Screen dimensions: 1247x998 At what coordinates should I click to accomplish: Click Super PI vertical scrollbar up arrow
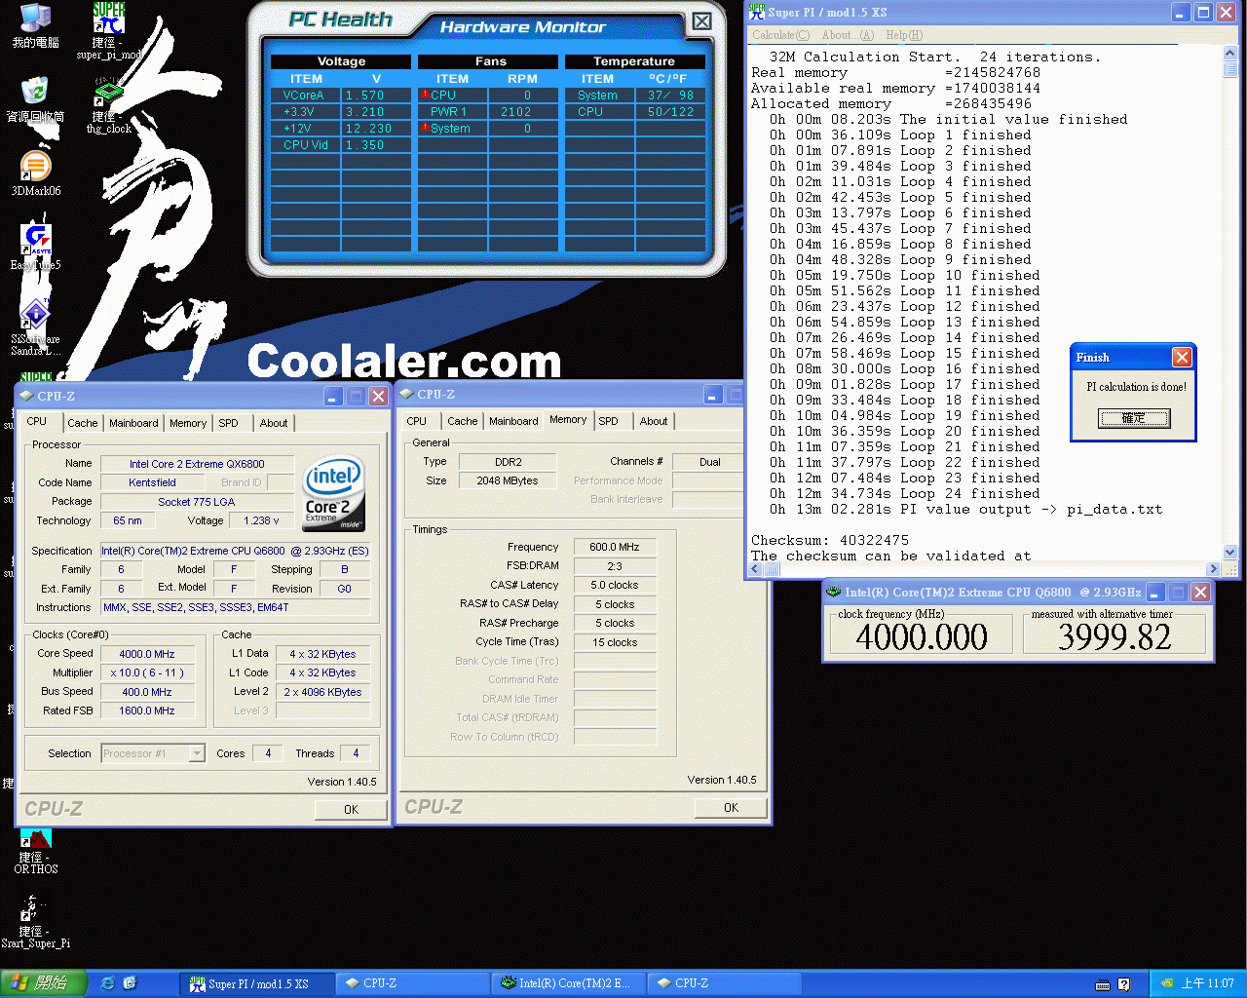[x=1230, y=53]
